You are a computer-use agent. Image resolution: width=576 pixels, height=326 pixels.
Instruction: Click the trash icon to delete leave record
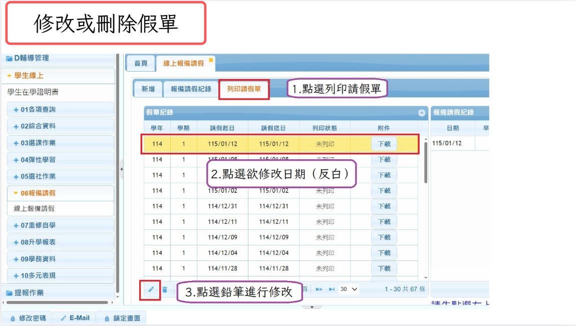[x=164, y=288]
